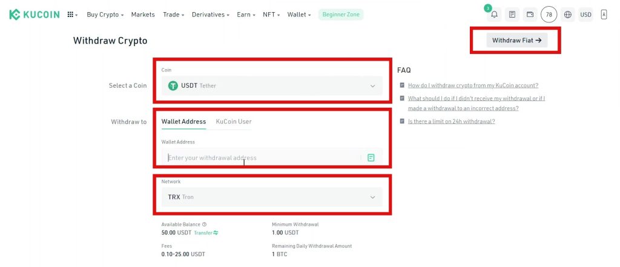Click the globe language icon
The image size is (620, 267).
[x=568, y=15]
